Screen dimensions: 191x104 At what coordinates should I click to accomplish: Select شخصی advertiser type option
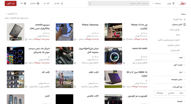[171, 93]
